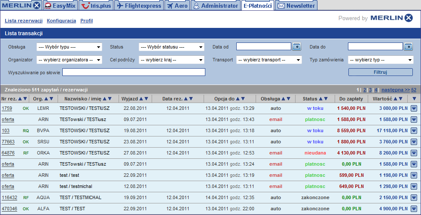Go to results page 3
The image size is (421, 215).
pyautogui.click(x=370, y=90)
